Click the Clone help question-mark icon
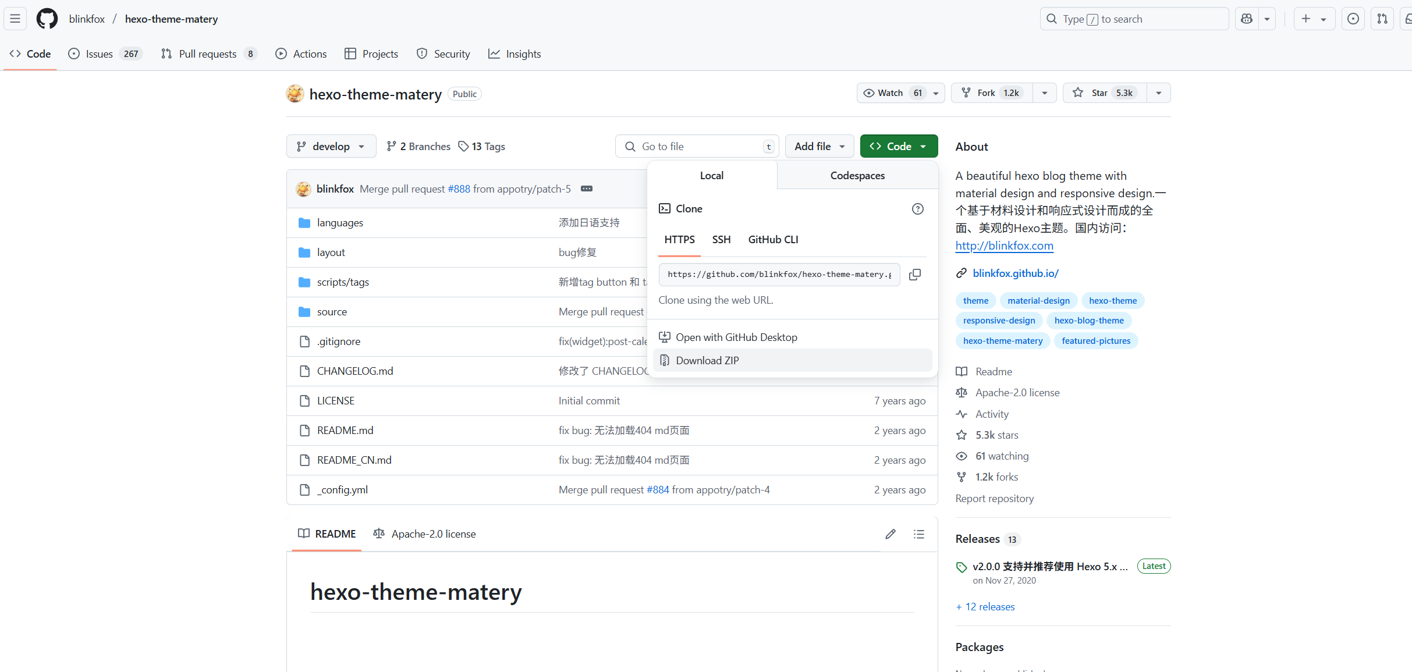 (917, 209)
